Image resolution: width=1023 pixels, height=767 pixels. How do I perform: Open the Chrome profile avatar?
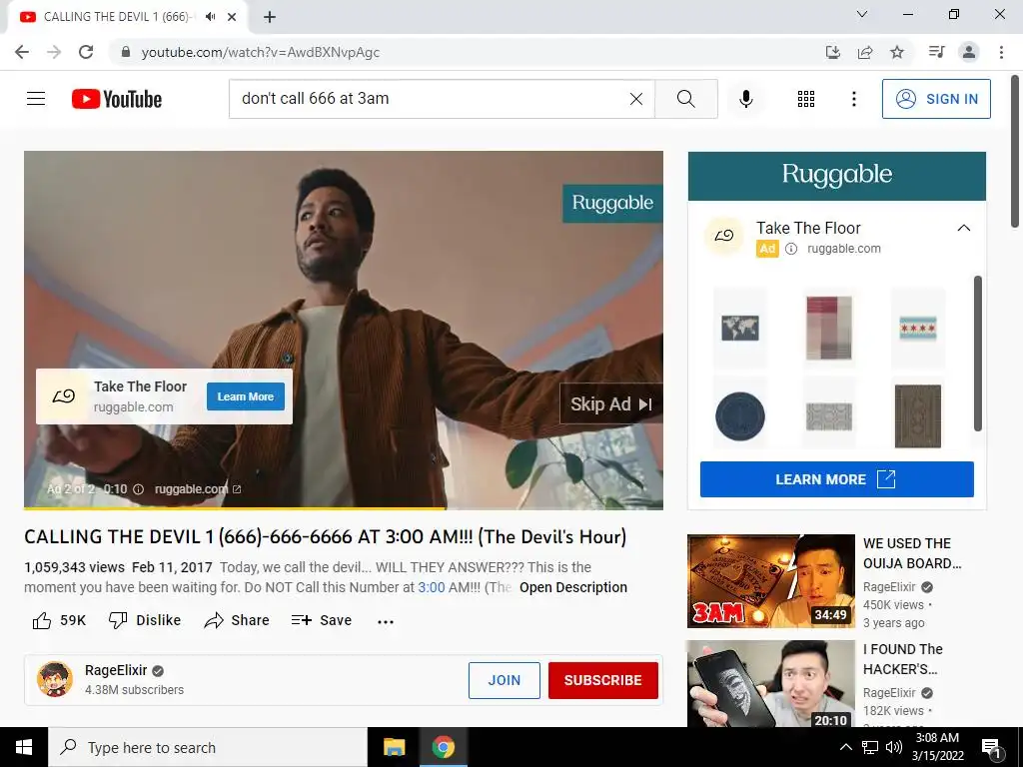[969, 52]
